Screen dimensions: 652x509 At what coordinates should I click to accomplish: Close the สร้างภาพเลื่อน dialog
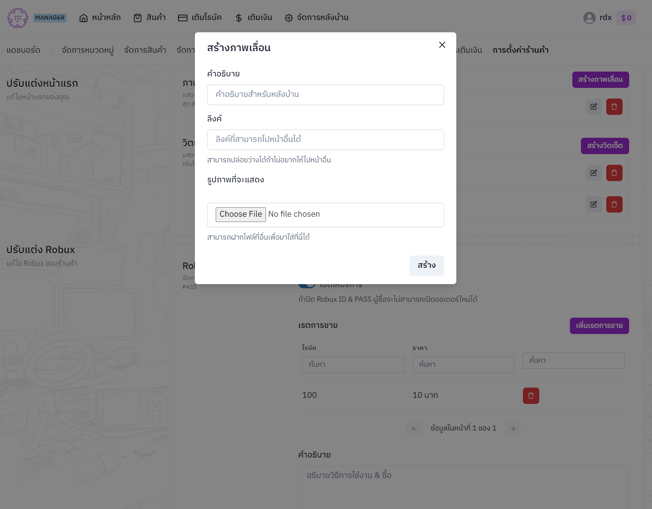[x=442, y=45]
